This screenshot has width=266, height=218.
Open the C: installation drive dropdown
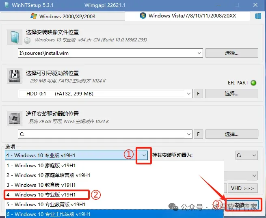pos(189,134)
